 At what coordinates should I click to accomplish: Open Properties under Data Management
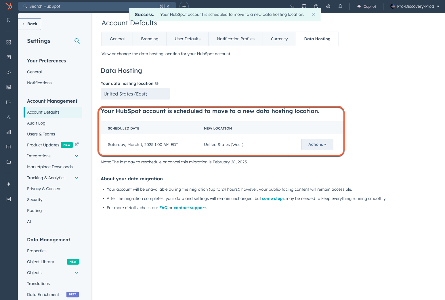pyautogui.click(x=37, y=251)
